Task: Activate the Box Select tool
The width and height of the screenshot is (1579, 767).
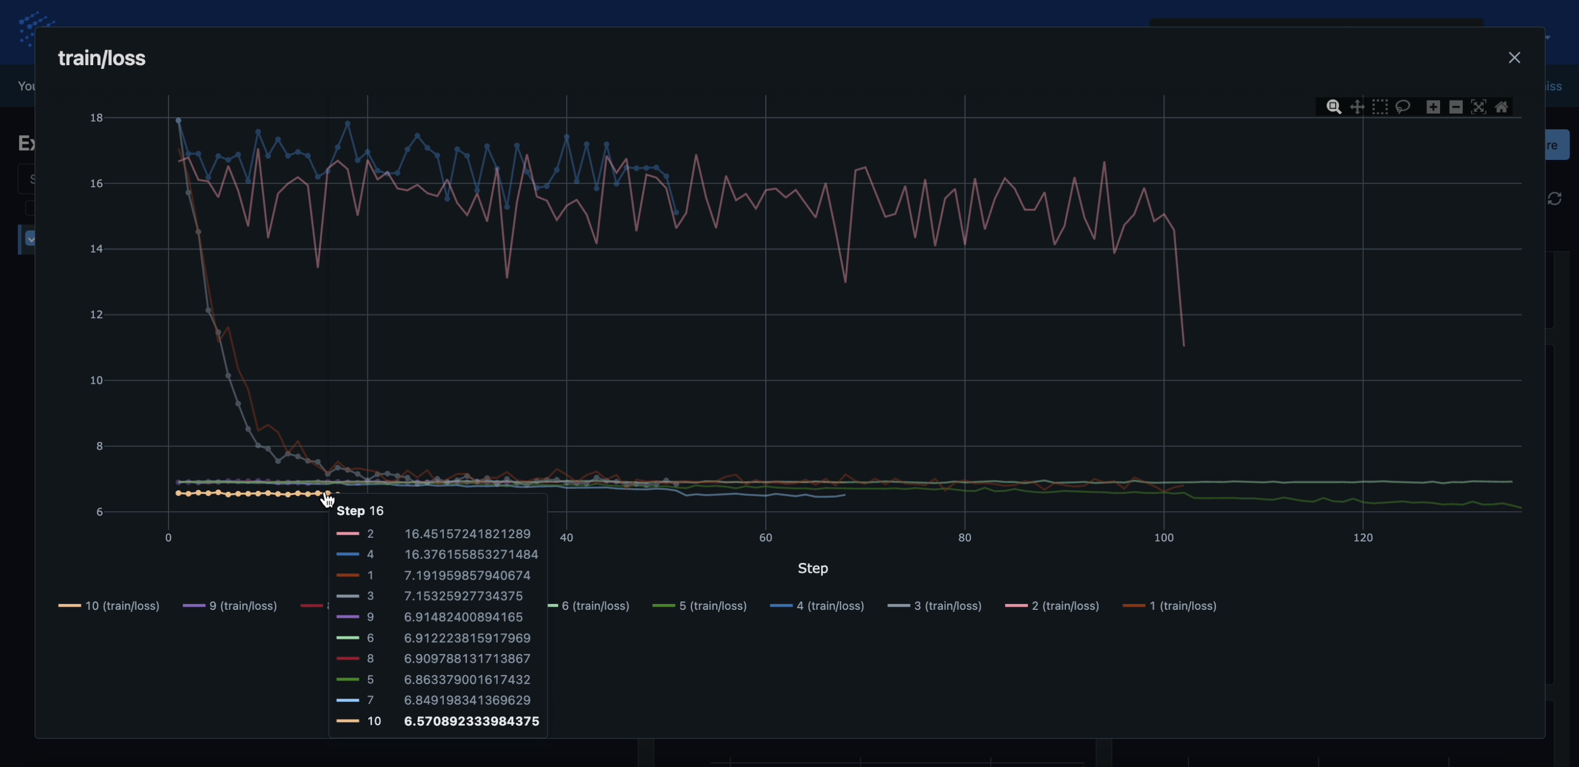Action: pos(1380,107)
